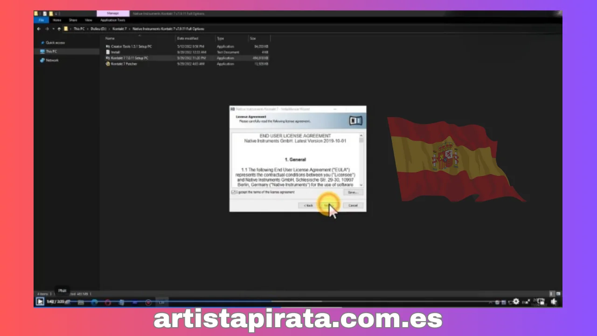Image resolution: width=597 pixels, height=336 pixels.
Task: Navigate back in File Explorer
Action: (39, 29)
